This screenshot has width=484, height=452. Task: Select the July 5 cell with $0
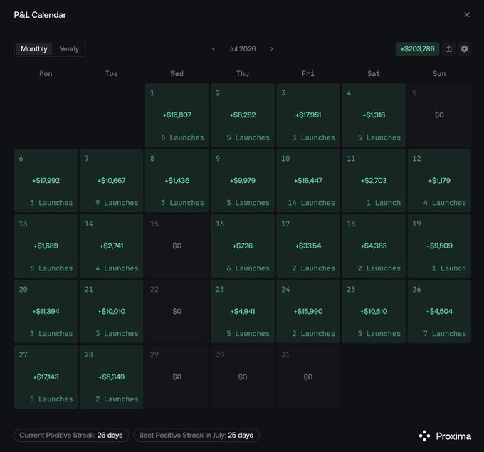click(x=439, y=115)
